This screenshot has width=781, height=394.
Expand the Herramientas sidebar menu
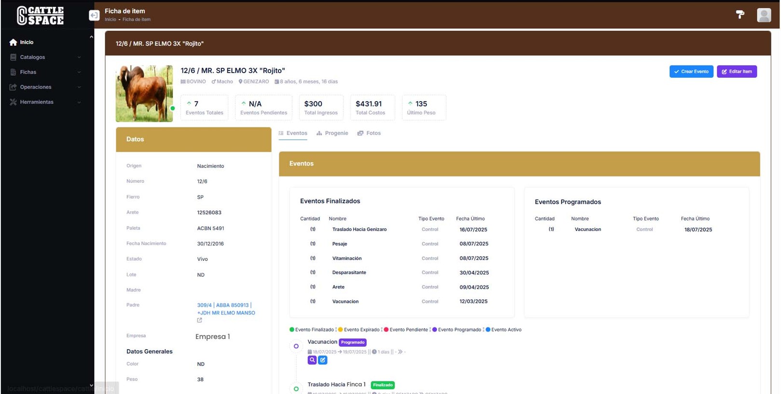37,102
